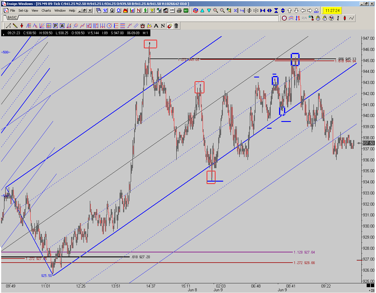Toggle the magnet snap tool
This screenshot has height=293, width=376.
coord(170,26)
